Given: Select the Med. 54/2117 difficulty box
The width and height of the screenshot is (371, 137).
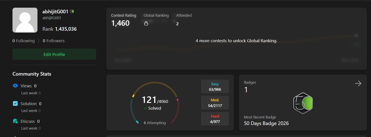Looking at the screenshot, I should tap(215, 103).
